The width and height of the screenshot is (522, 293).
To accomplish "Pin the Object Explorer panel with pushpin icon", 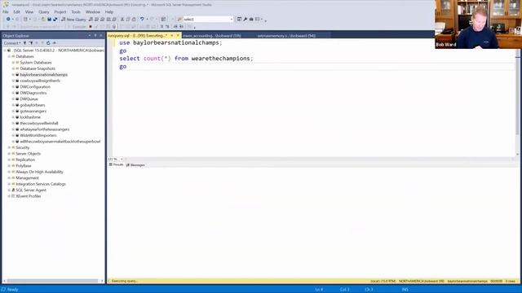I will (95, 36).
